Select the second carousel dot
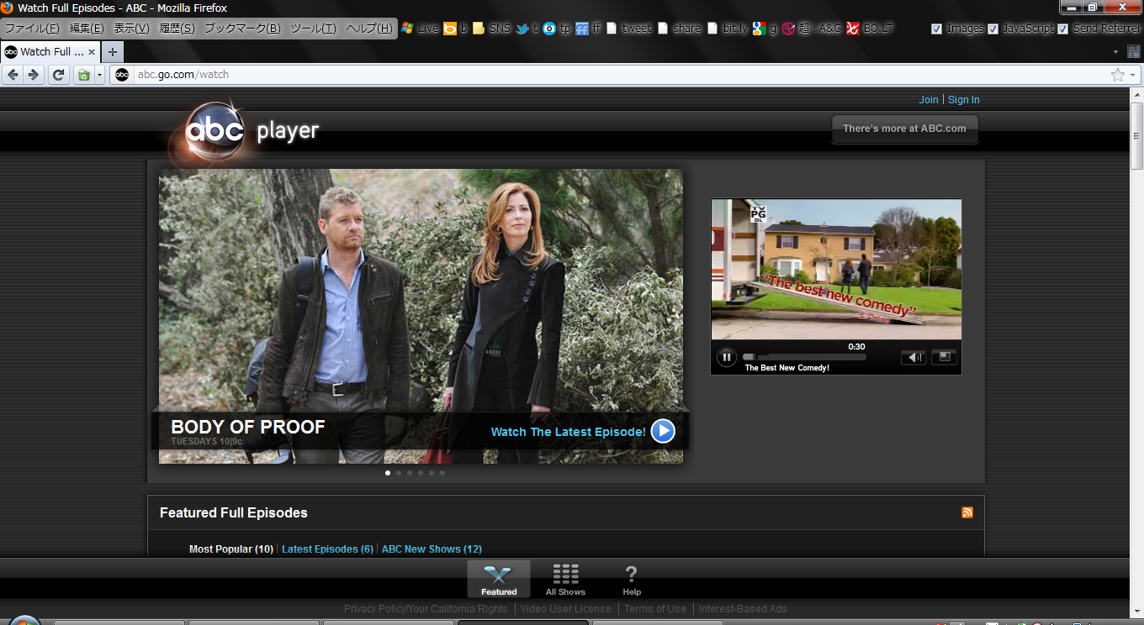Image resolution: width=1144 pixels, height=625 pixels. [x=399, y=473]
